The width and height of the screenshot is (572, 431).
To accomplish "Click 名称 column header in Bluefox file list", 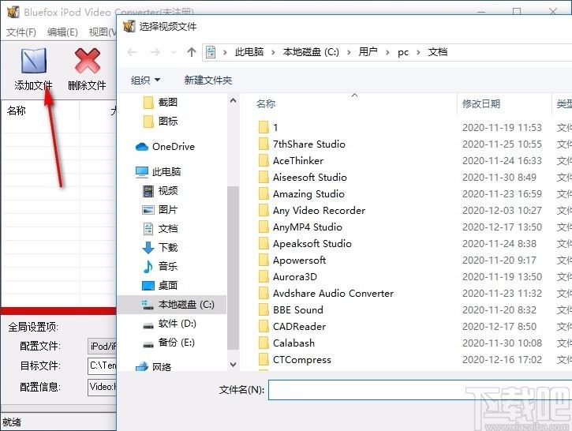I will (17, 111).
